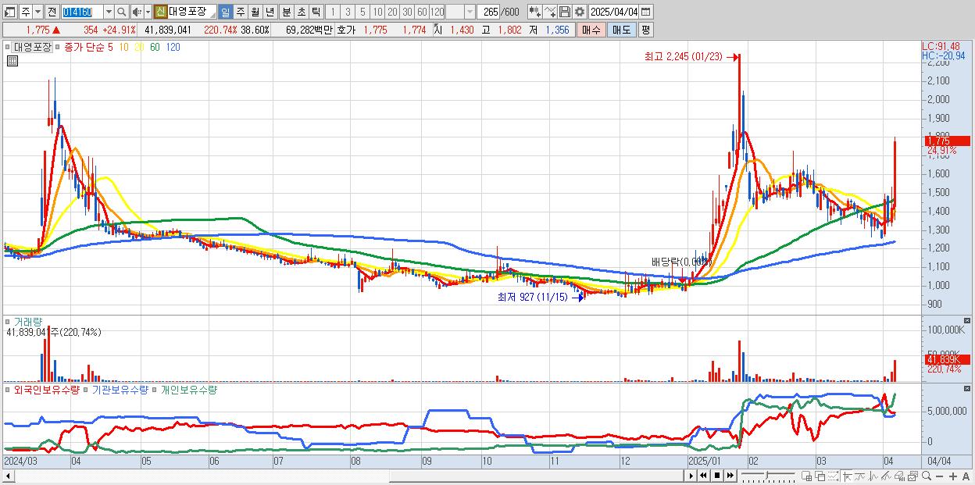The width and height of the screenshot is (975, 485).
Task: Zoom in chart with plus icon
Action: coord(952,476)
